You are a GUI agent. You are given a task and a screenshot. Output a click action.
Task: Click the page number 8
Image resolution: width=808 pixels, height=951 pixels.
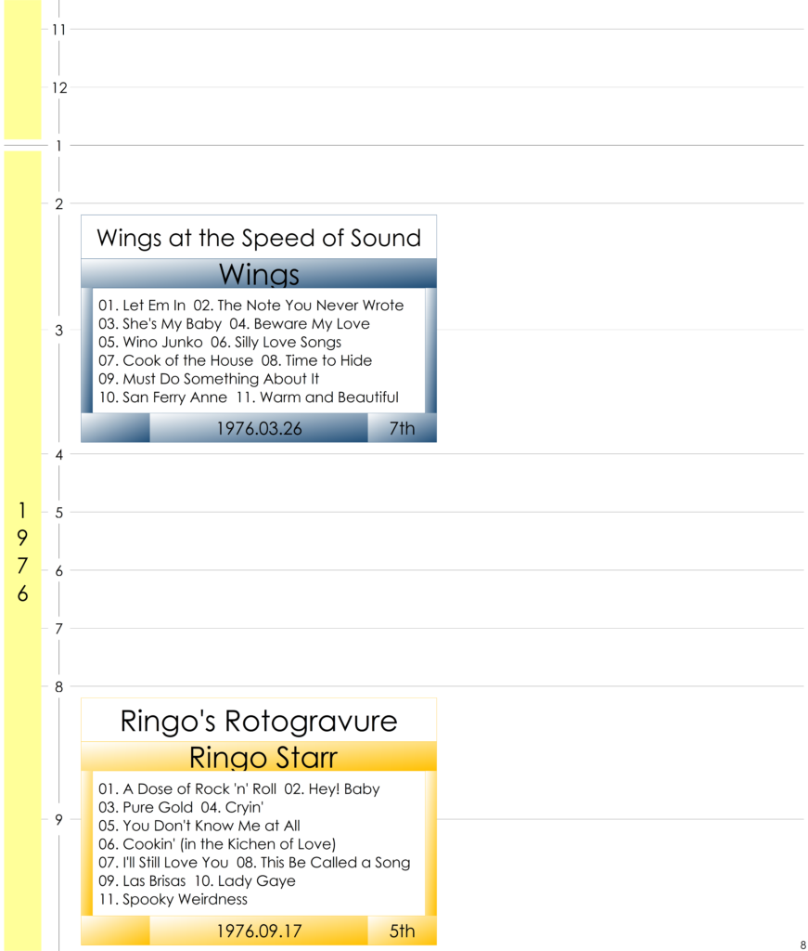[x=802, y=944]
